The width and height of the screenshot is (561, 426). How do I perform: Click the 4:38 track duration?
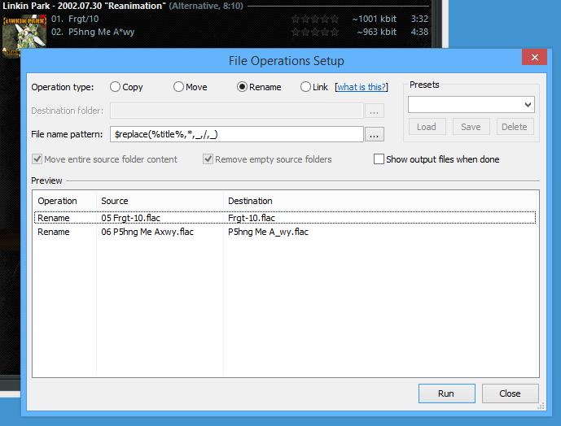point(419,33)
